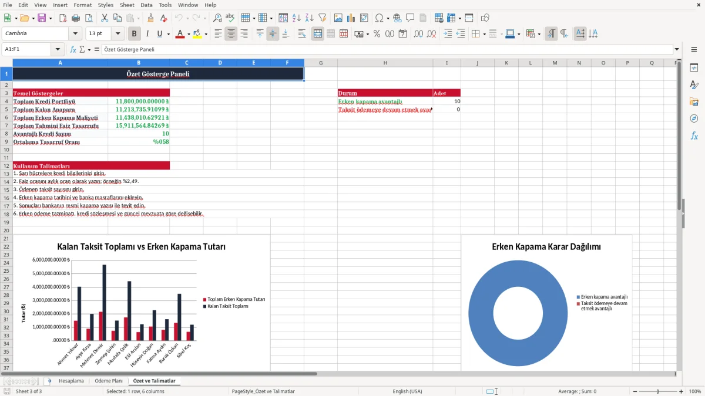Click the Insert Comment icon

[x=410, y=18]
